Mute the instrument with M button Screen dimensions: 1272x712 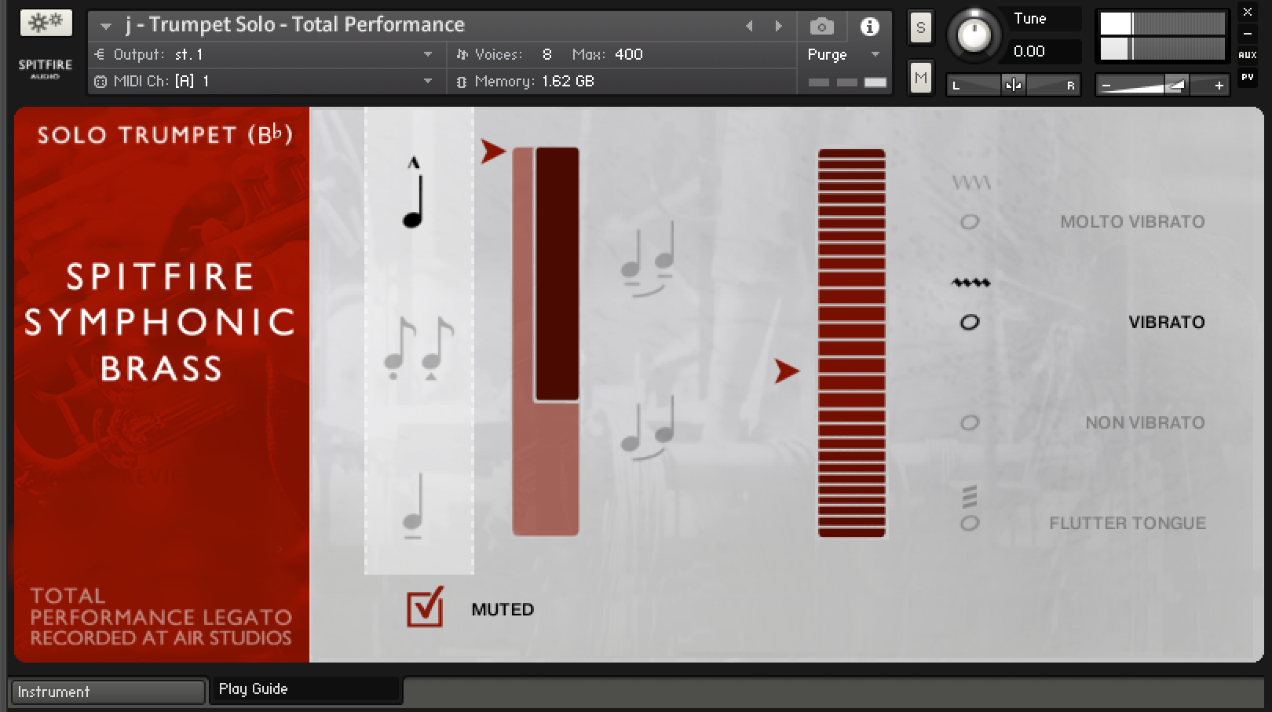(x=920, y=77)
